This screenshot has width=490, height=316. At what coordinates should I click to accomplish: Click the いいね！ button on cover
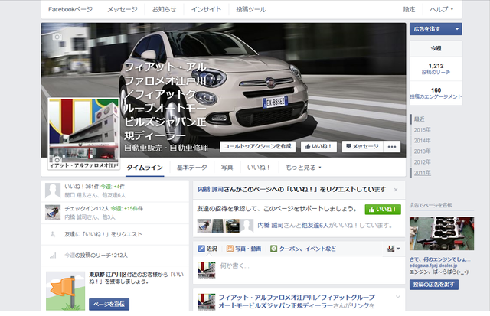pos(318,146)
